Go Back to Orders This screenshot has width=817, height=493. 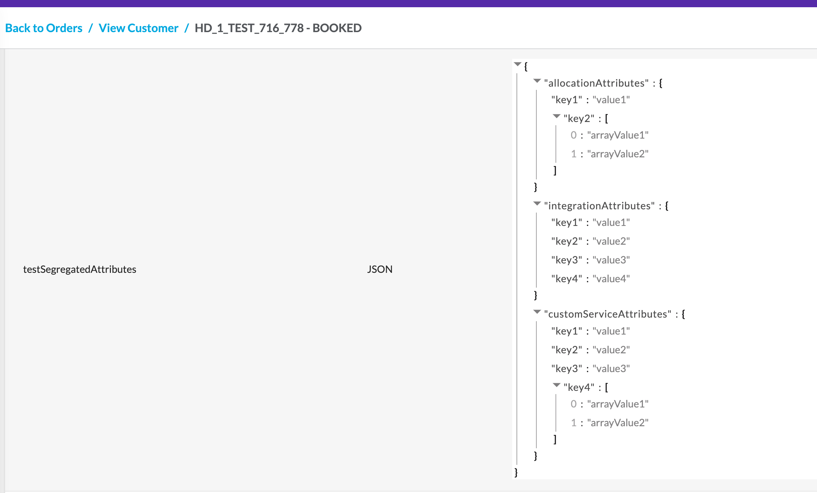coord(44,28)
